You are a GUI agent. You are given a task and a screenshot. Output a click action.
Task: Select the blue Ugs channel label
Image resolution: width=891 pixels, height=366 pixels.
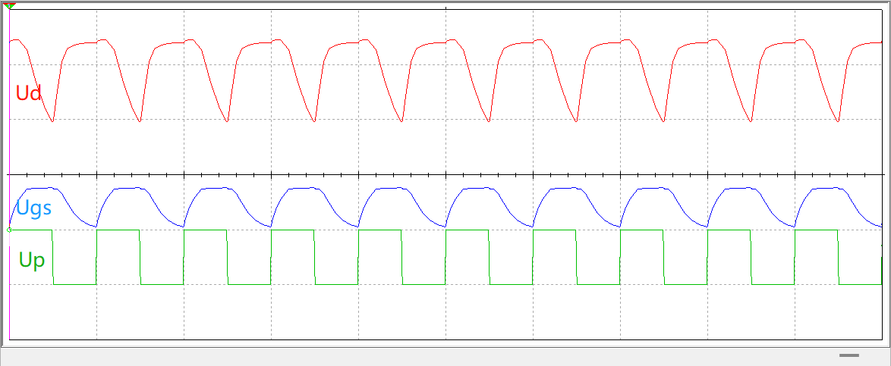pyautogui.click(x=33, y=208)
